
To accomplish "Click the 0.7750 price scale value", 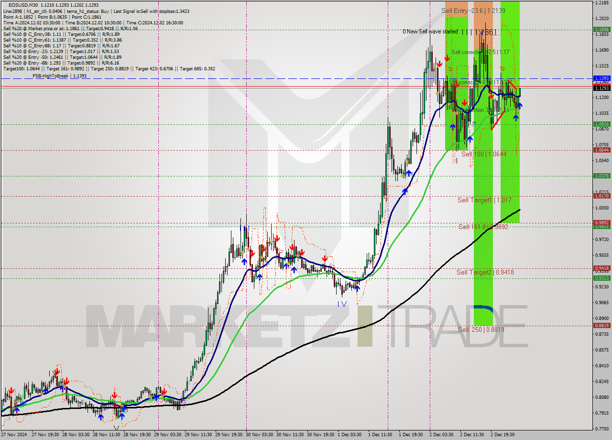I will [601, 429].
